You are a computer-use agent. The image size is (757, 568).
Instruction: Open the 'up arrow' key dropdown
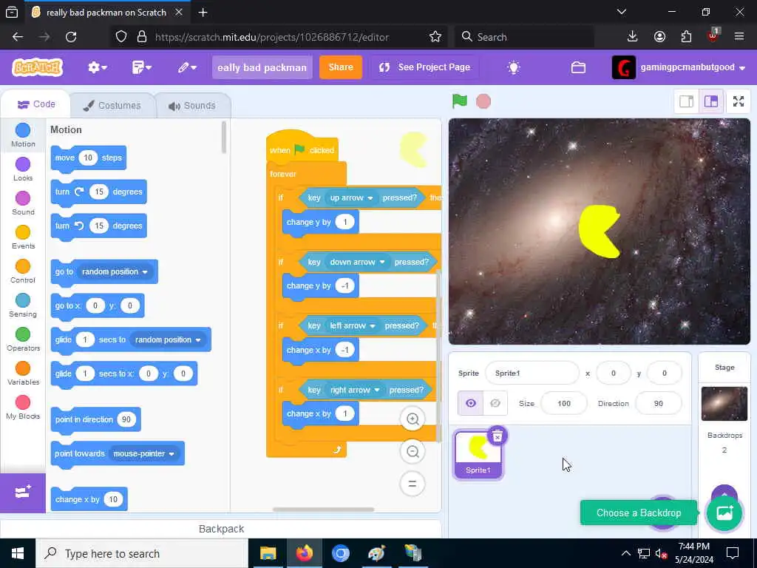coord(351,197)
